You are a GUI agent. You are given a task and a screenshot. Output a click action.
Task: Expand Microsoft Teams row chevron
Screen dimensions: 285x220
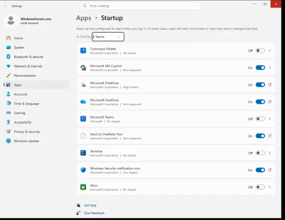tap(270, 119)
